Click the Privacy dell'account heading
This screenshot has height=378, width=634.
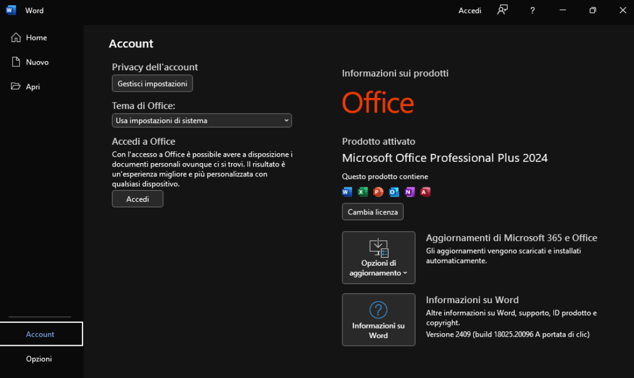[x=155, y=67]
